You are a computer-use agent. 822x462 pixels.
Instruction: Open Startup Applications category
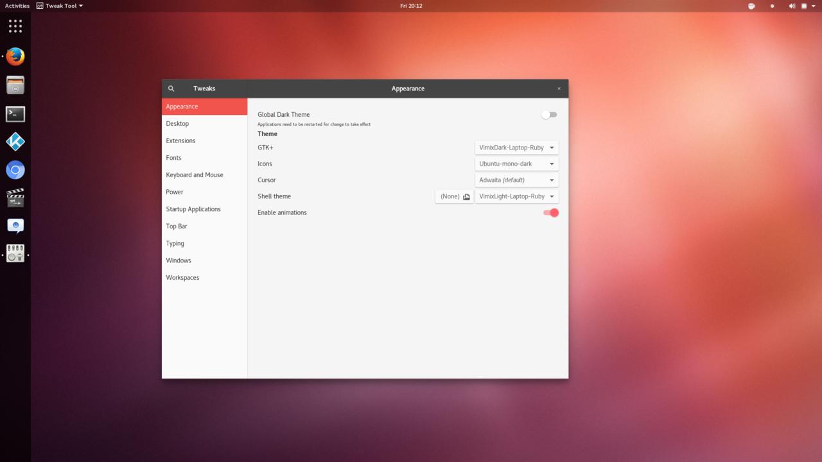click(204, 209)
